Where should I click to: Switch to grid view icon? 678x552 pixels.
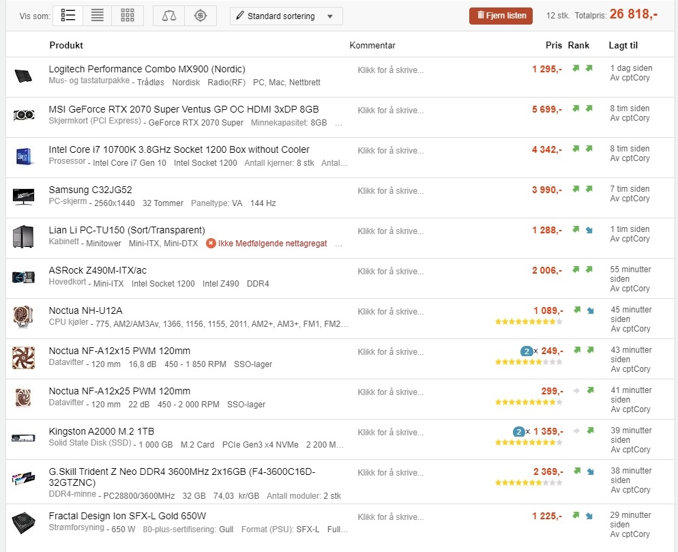(127, 16)
